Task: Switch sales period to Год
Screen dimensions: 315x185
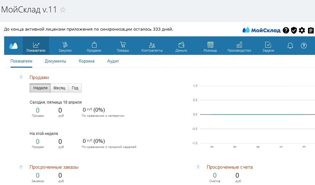Action: 75,88
